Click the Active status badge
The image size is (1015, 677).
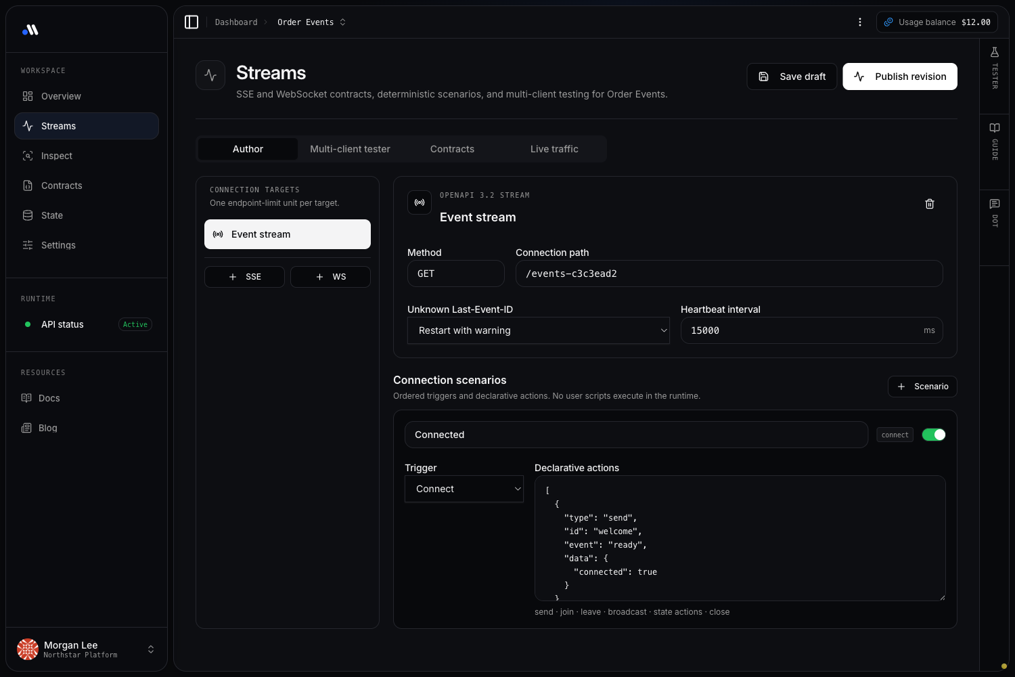(x=135, y=324)
